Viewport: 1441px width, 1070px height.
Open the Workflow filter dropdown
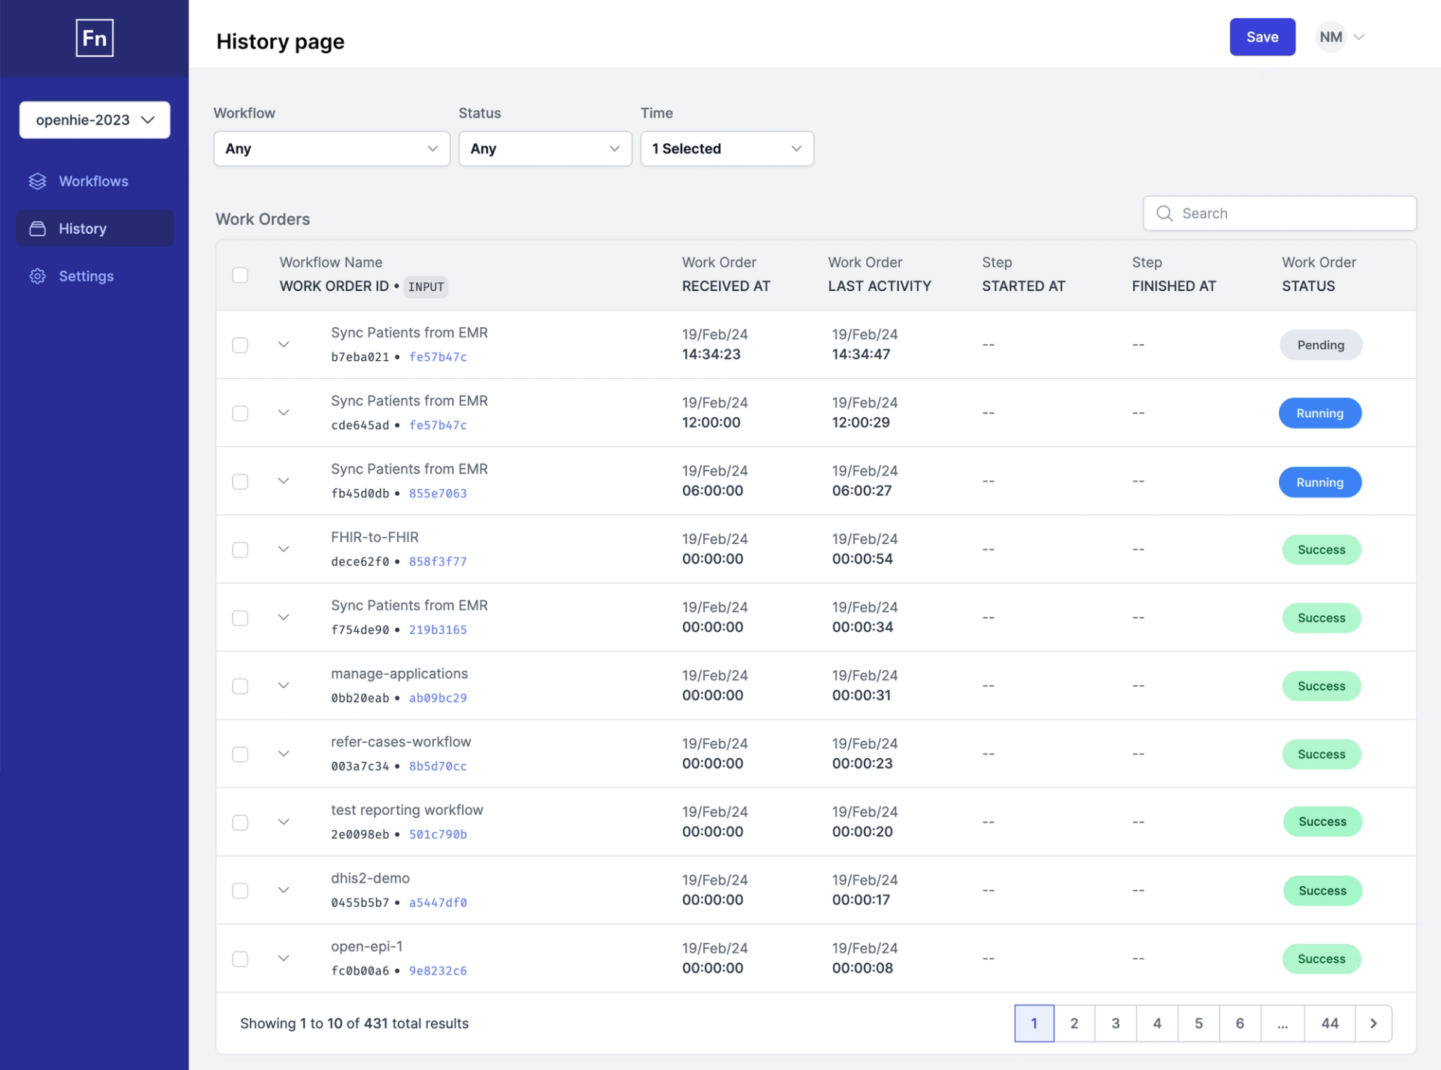tap(332, 149)
